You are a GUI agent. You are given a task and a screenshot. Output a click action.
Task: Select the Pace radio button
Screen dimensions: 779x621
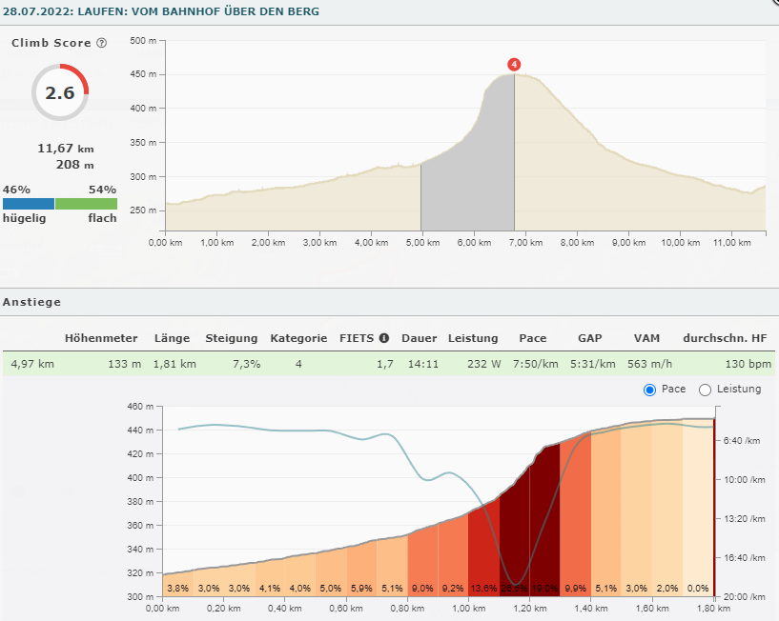[650, 390]
